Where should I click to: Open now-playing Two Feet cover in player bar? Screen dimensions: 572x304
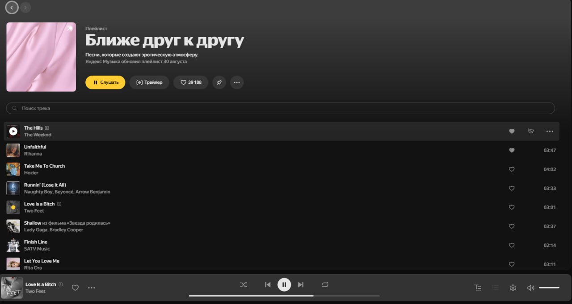(x=12, y=288)
